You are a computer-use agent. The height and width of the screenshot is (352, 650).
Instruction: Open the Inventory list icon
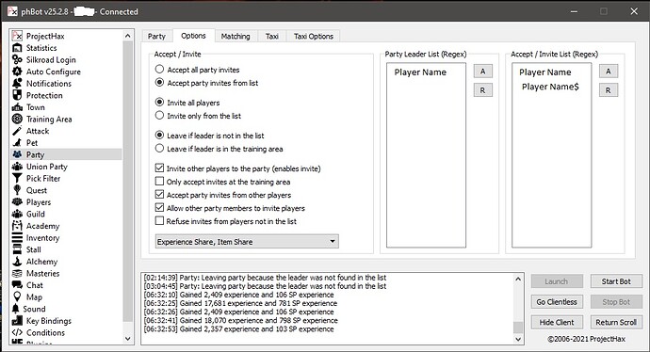click(17, 238)
